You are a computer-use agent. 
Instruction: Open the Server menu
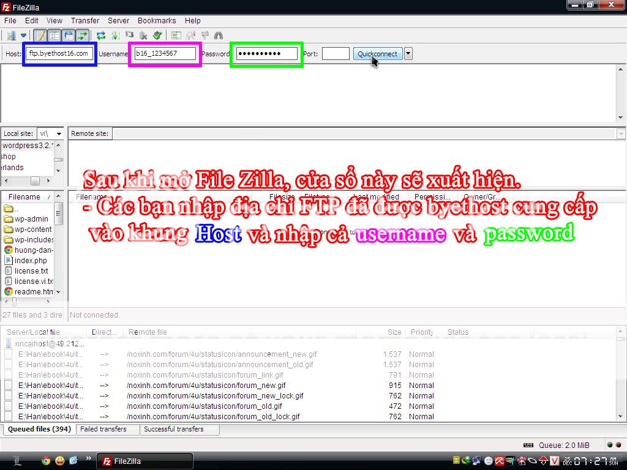(118, 21)
